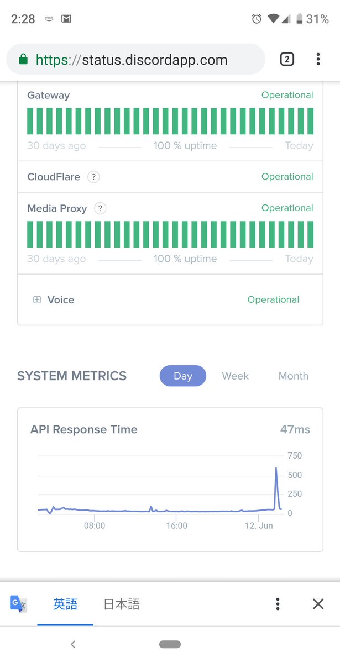Tap the 08:00 axis label
This screenshot has height=663, width=340.
[95, 525]
